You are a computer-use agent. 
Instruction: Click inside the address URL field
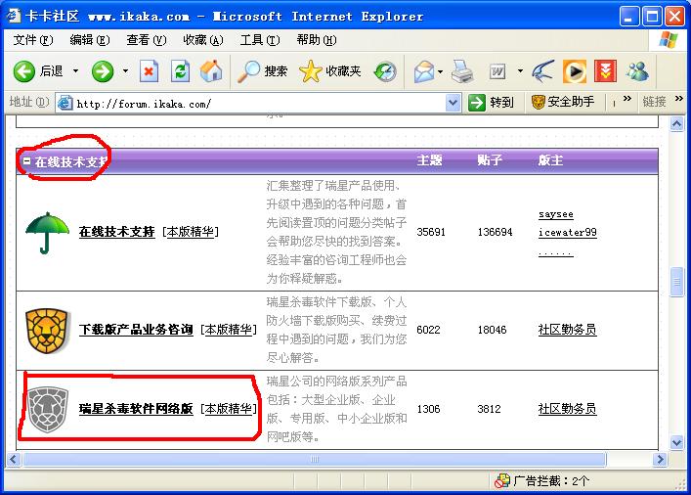coord(260,104)
